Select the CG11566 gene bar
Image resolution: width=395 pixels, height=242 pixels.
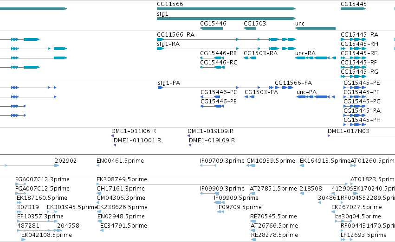coord(226,9)
